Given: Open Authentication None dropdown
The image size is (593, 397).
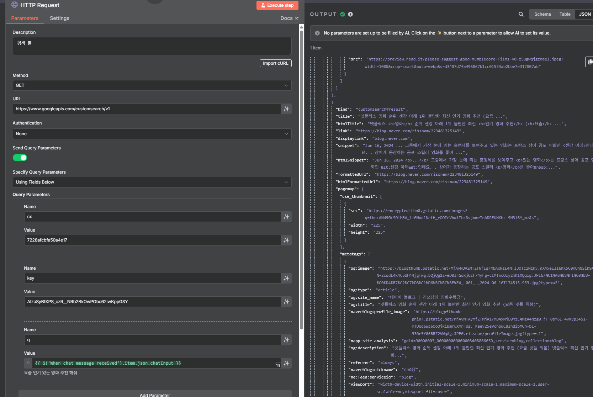Looking at the screenshot, I should [152, 134].
